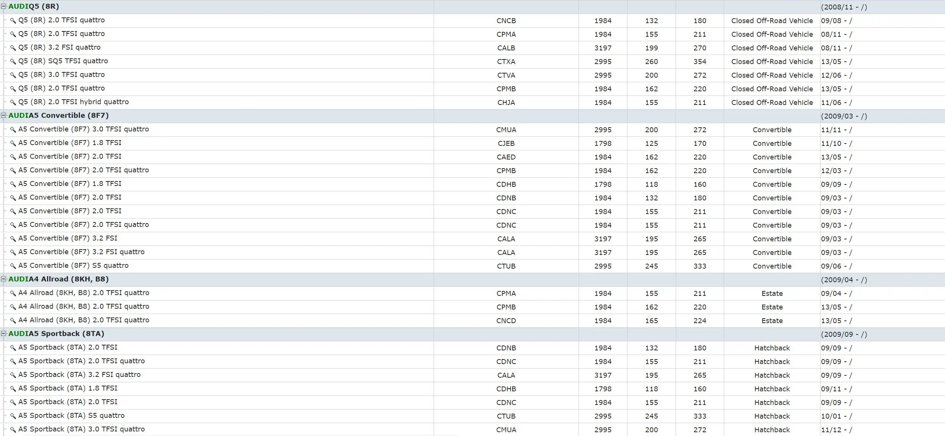Click magnifier beside A5 Sportback S5 quattro
This screenshot has width=945, height=436.
tap(13, 416)
